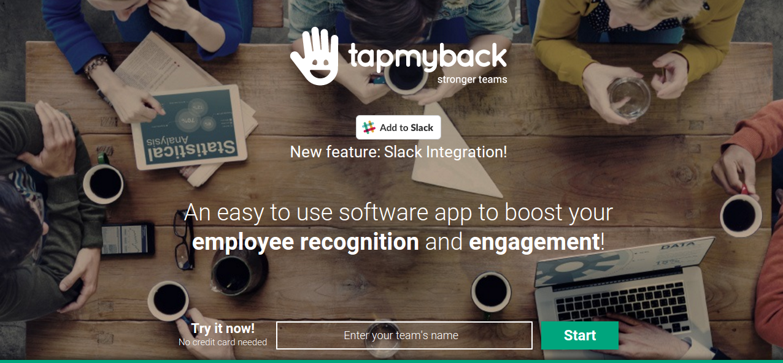
Task: Click the 'Try it now!' label
Action: click(223, 328)
